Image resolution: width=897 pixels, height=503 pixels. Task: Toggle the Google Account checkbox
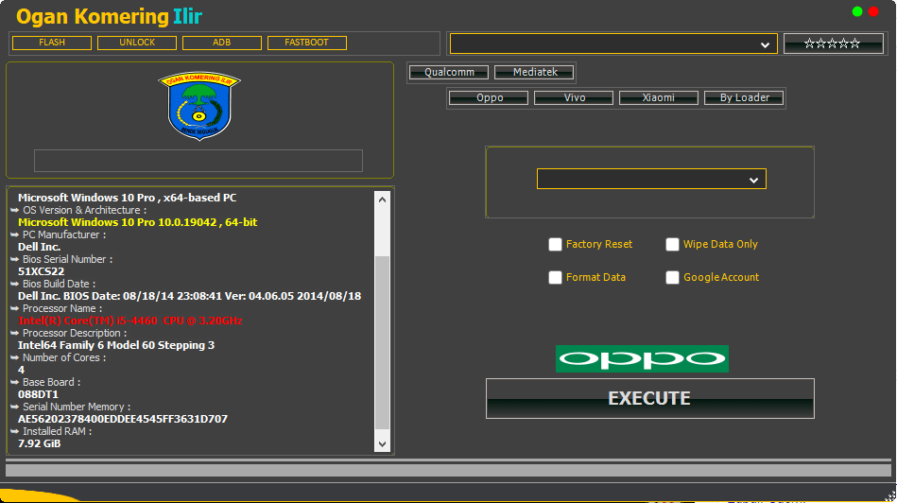tap(673, 278)
